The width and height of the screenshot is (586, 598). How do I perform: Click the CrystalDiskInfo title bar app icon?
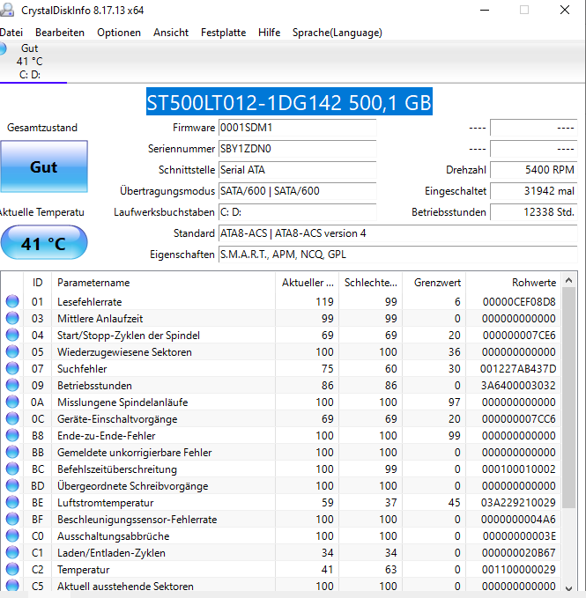6,10
